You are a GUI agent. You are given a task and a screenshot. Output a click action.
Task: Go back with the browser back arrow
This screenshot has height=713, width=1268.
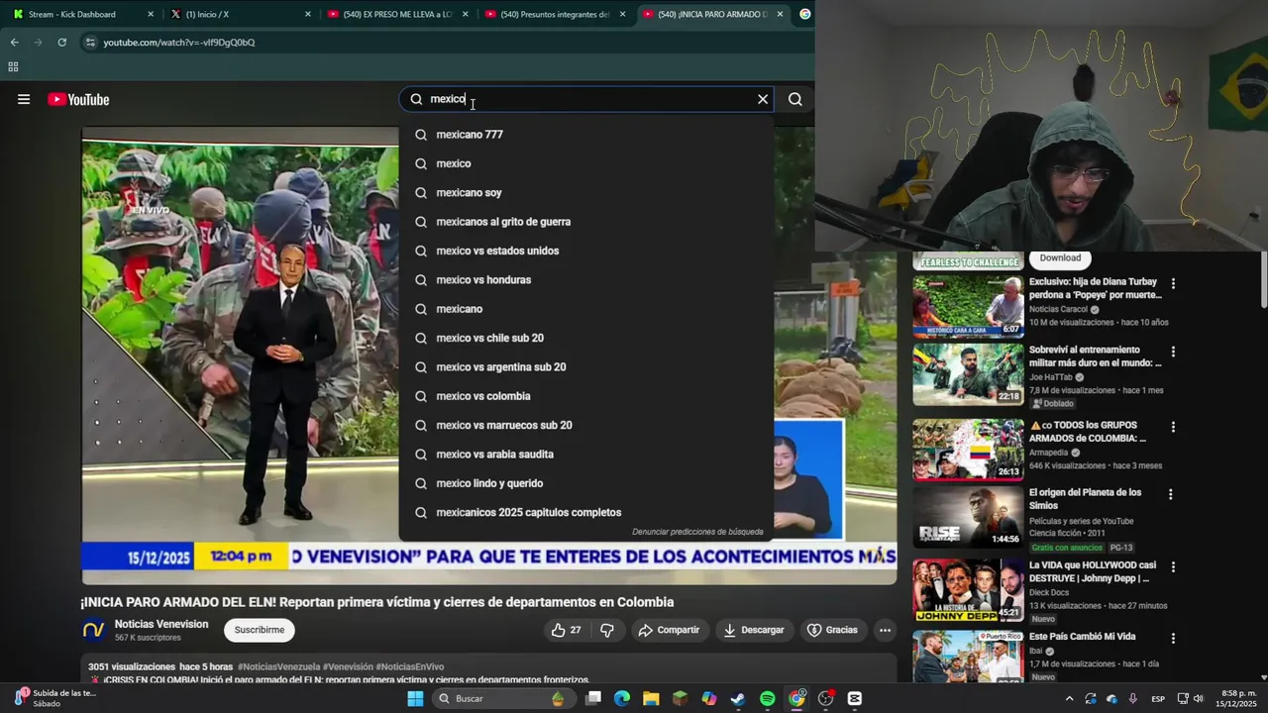(x=14, y=43)
